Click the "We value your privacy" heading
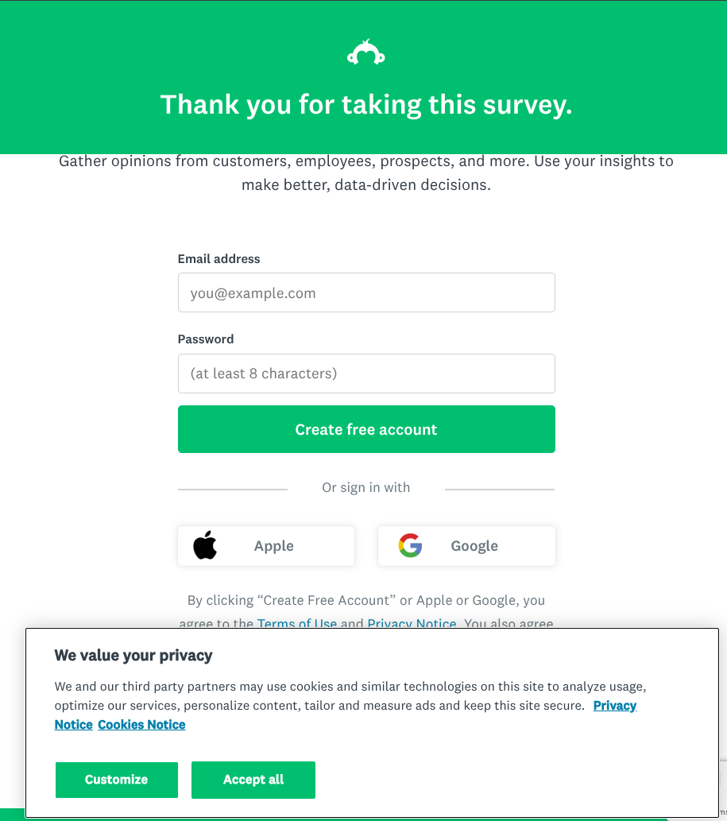Viewport: 727px width, 821px height. 133,656
